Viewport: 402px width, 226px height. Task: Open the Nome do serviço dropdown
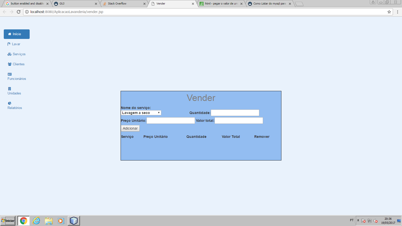(x=141, y=113)
